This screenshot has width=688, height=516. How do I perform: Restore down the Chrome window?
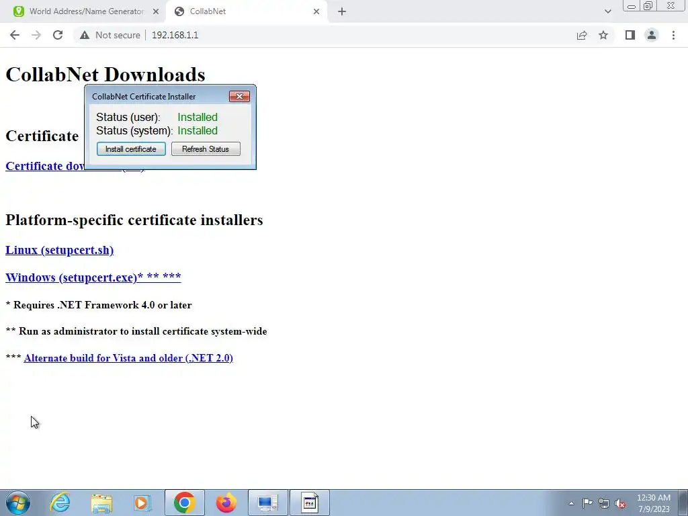pos(648,5)
